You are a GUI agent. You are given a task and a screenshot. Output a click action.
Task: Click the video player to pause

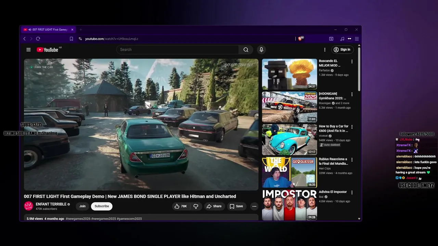coord(141,124)
